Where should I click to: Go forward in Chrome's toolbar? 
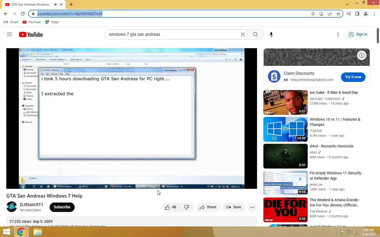pos(14,14)
